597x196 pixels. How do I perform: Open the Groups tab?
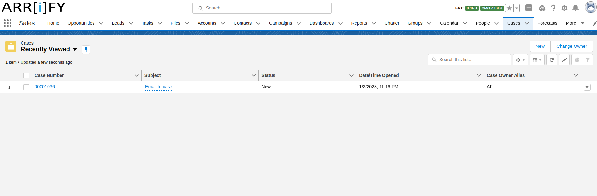(x=415, y=23)
